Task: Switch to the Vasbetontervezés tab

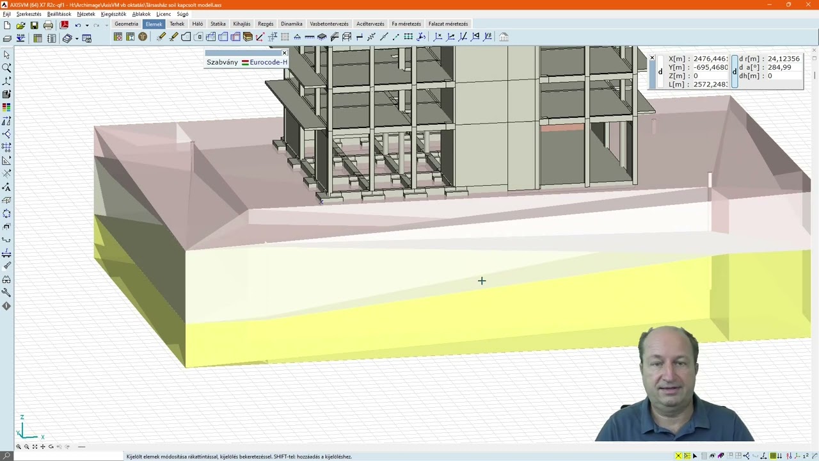Action: 329,24
